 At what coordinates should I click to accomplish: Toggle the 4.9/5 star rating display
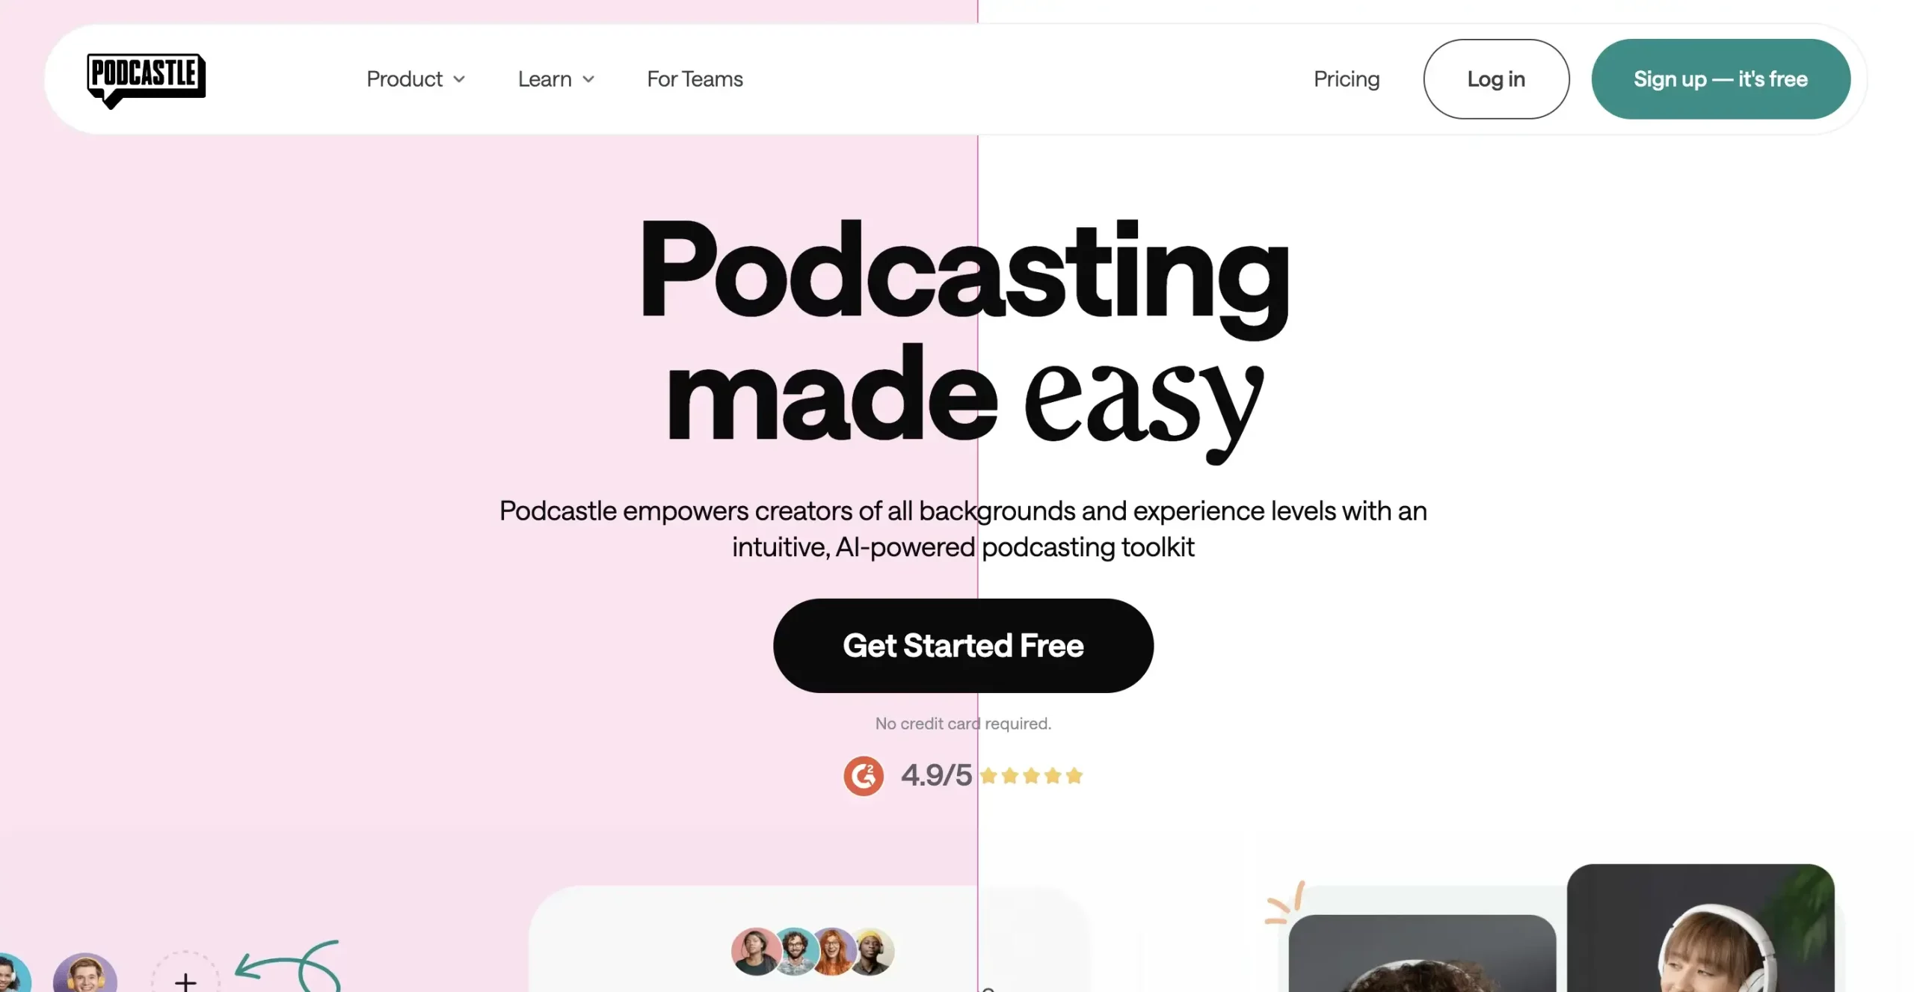pyautogui.click(x=963, y=774)
